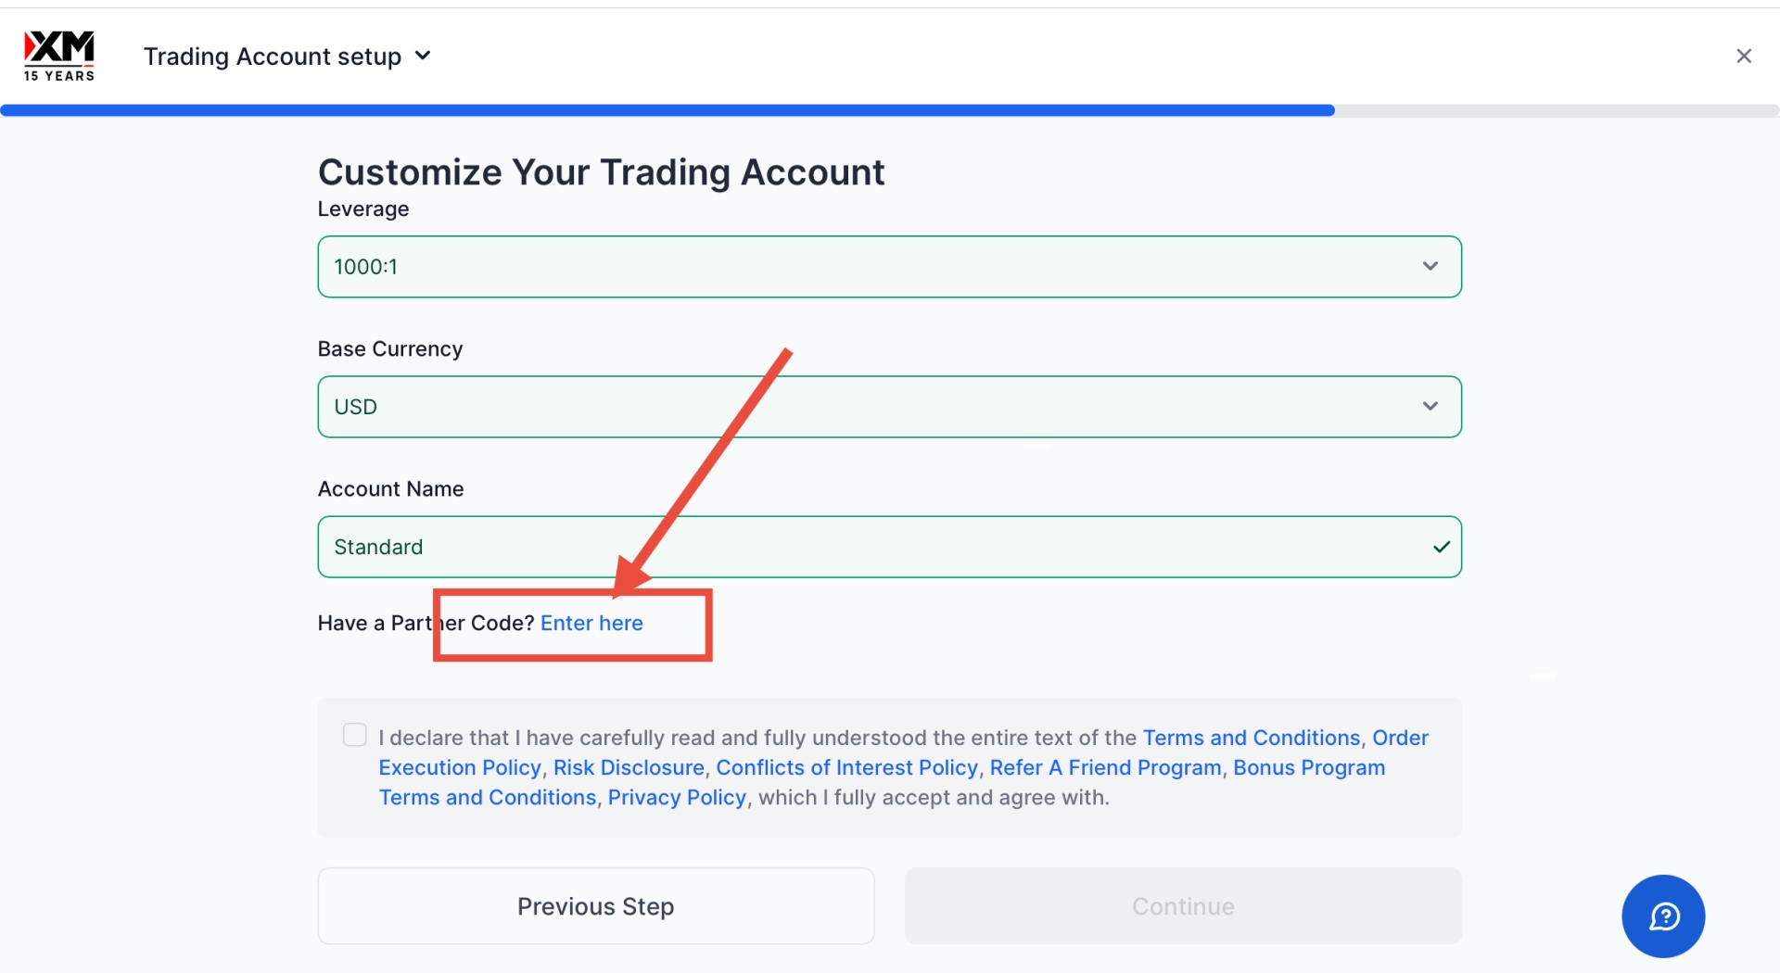
Task: Click the setup progress bar
Action: click(667, 110)
